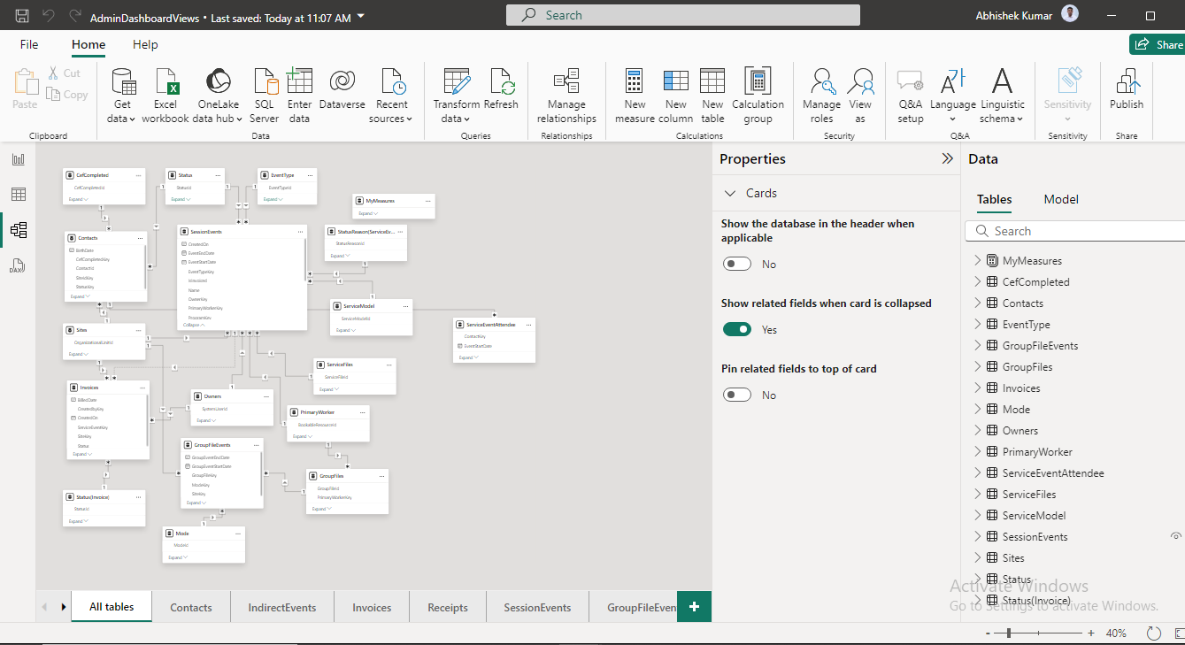This screenshot has height=645, width=1185.
Task: Open the DAX query view icon
Action: coord(18,266)
